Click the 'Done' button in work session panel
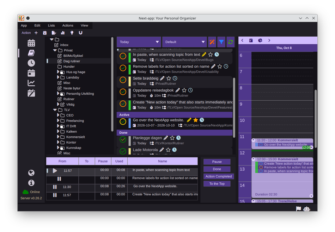Image resolution: width=335 pixels, height=232 pixels. pyautogui.click(x=217, y=169)
